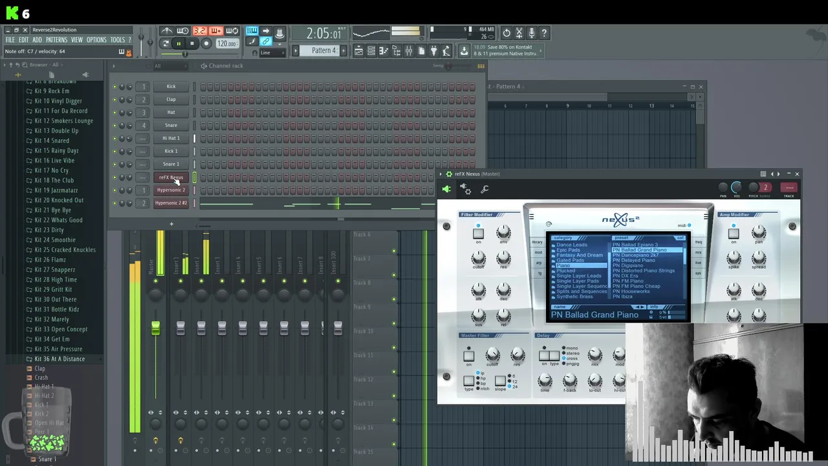Image resolution: width=828 pixels, height=466 pixels.
Task: Choose PN Delayed Piano preset
Action: (x=634, y=260)
